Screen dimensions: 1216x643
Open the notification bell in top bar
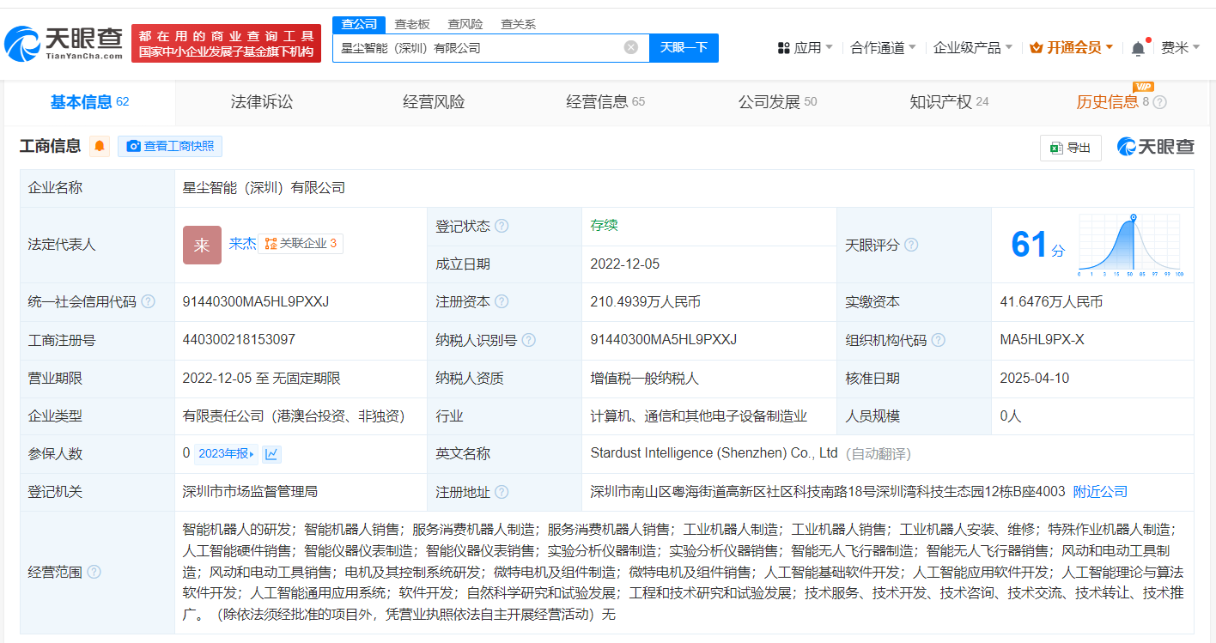1138,48
